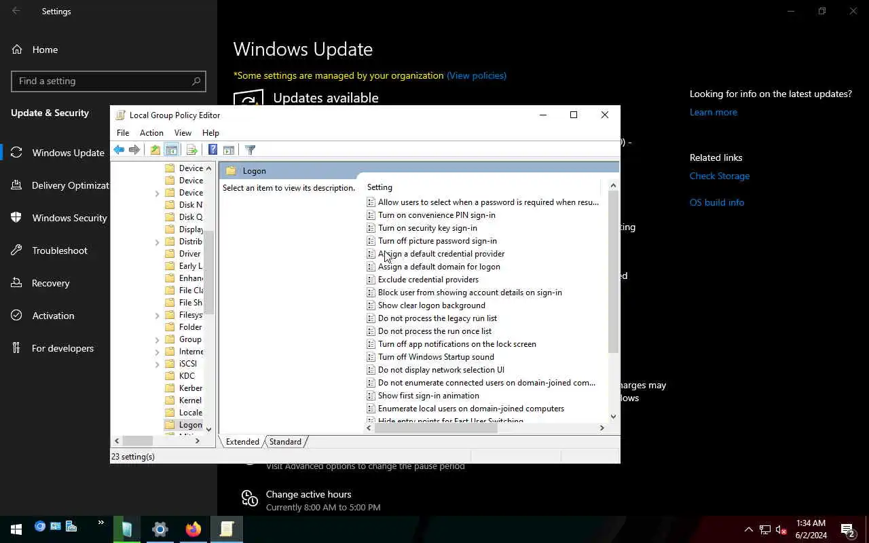Expand the quick launch overflow chevron on taskbar
Image resolution: width=869 pixels, height=543 pixels.
100,523
